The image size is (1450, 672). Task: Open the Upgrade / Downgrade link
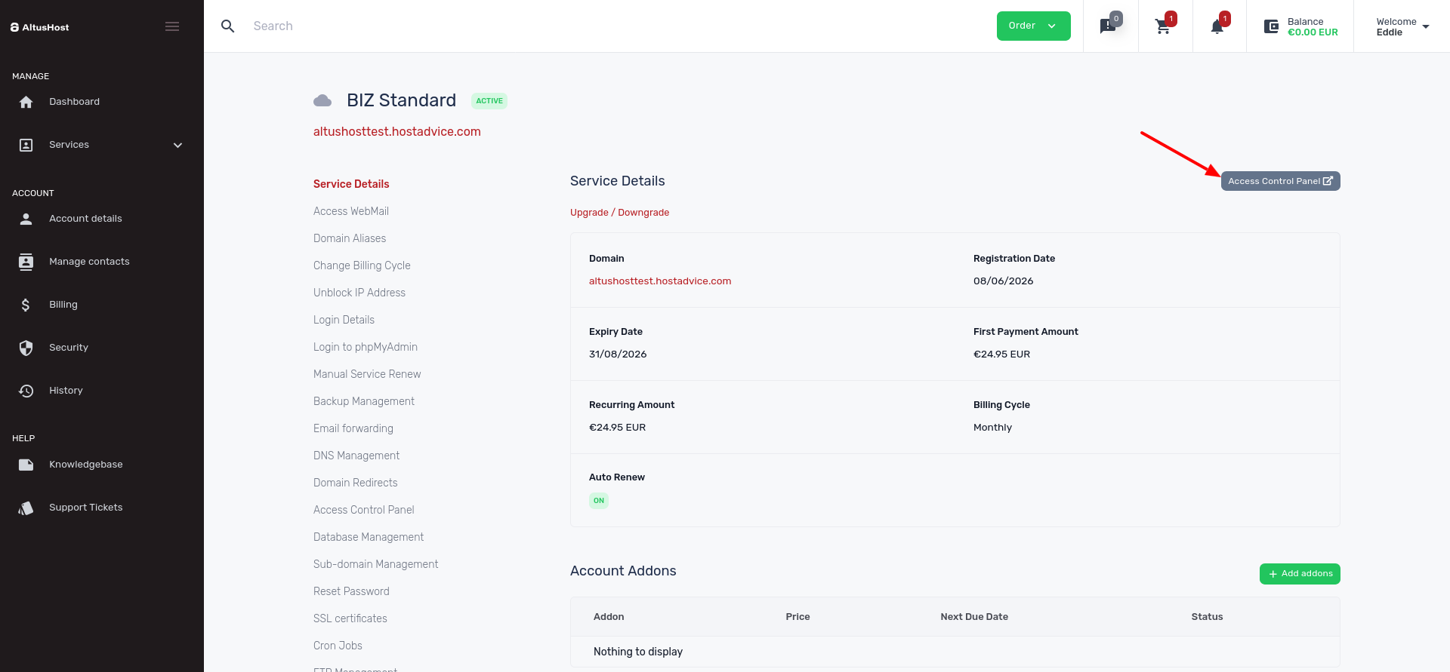(x=619, y=213)
